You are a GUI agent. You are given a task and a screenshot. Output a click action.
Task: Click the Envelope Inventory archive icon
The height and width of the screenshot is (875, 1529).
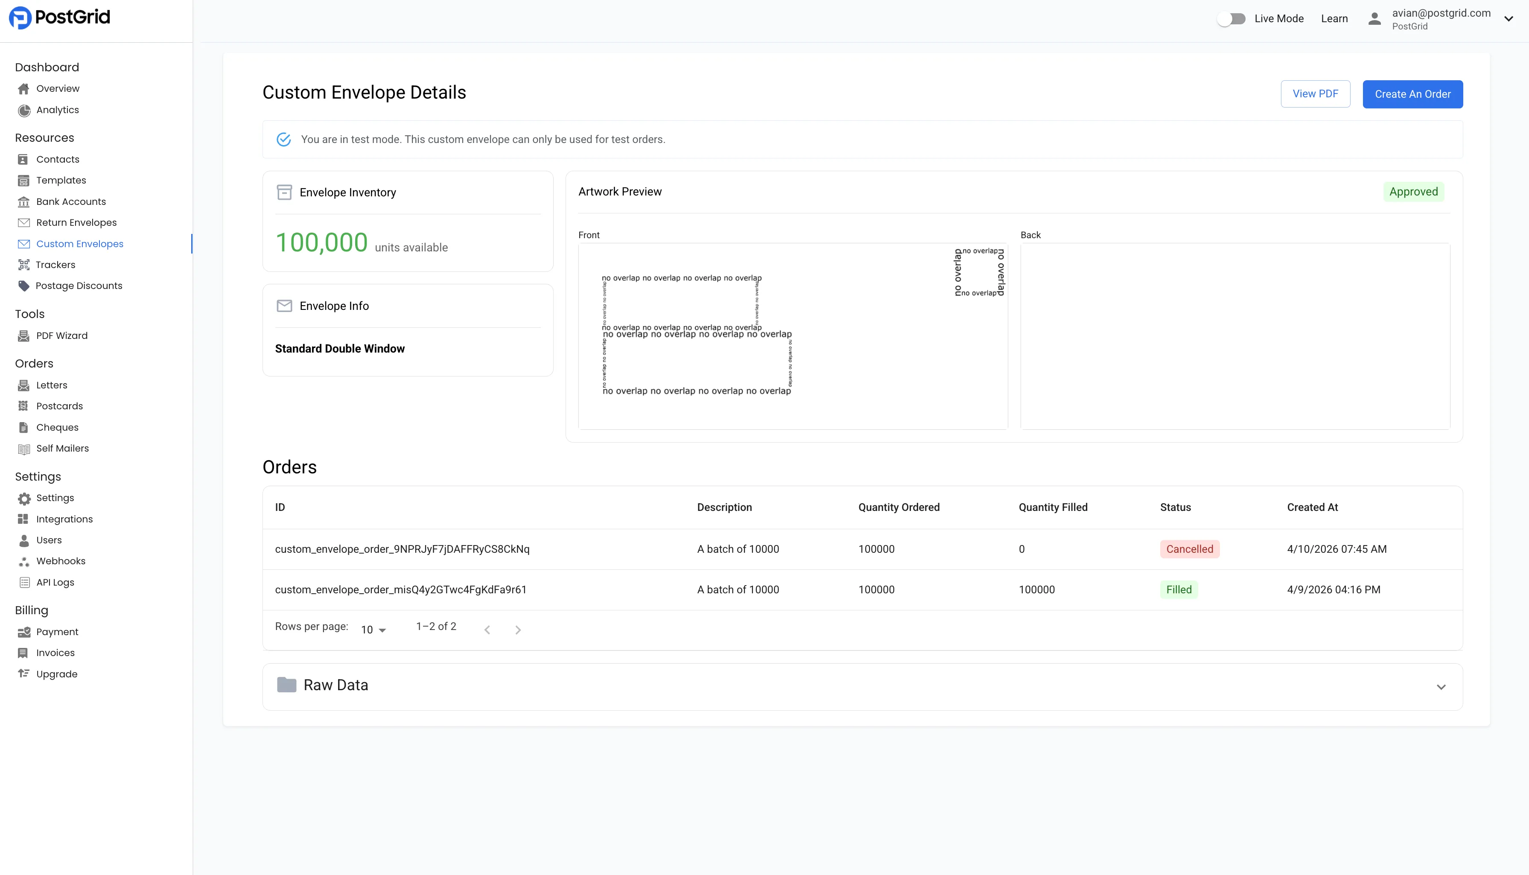point(284,192)
